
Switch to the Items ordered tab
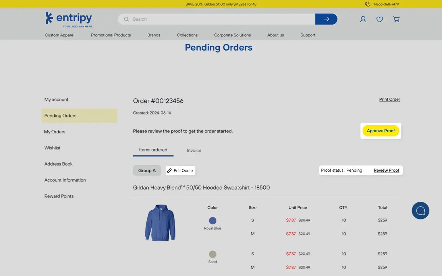tap(153, 150)
